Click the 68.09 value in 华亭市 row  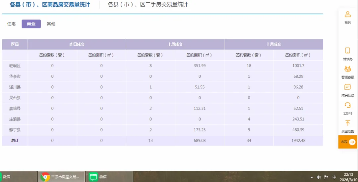[298, 76]
